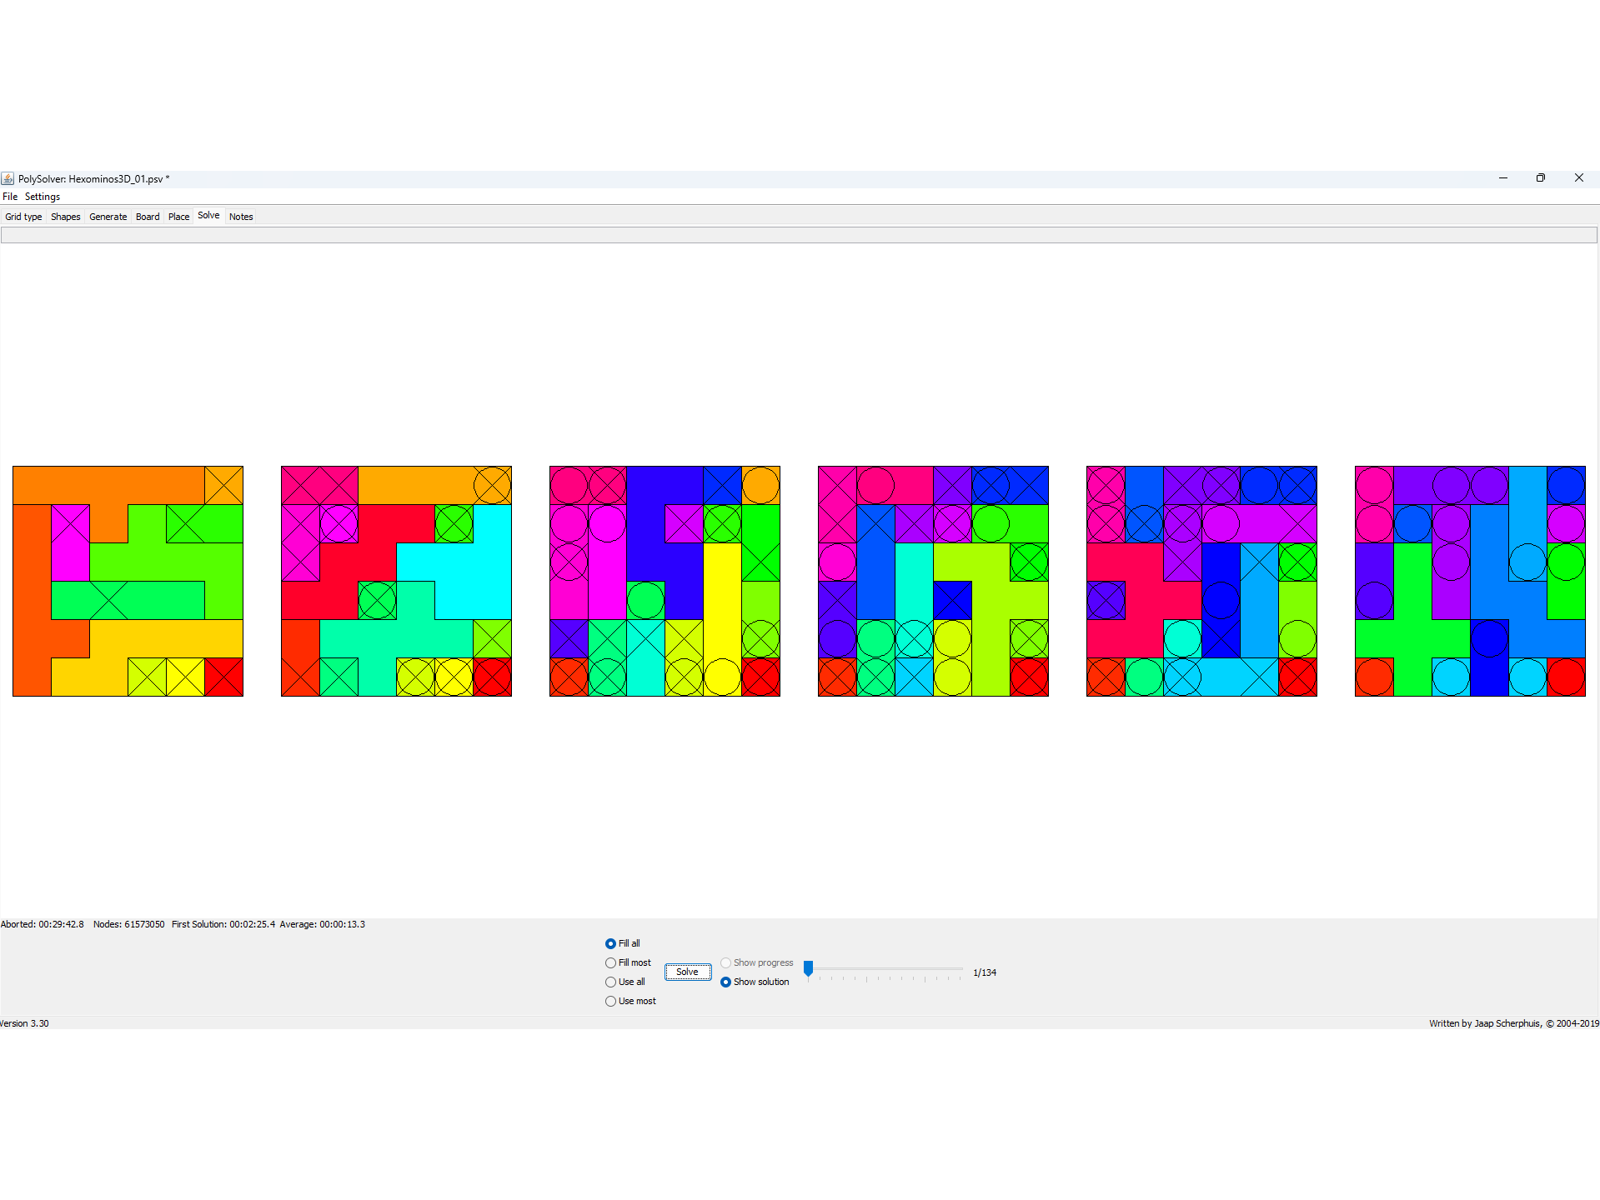Choose the Fill most option
This screenshot has width=1600, height=1200.
(x=611, y=962)
